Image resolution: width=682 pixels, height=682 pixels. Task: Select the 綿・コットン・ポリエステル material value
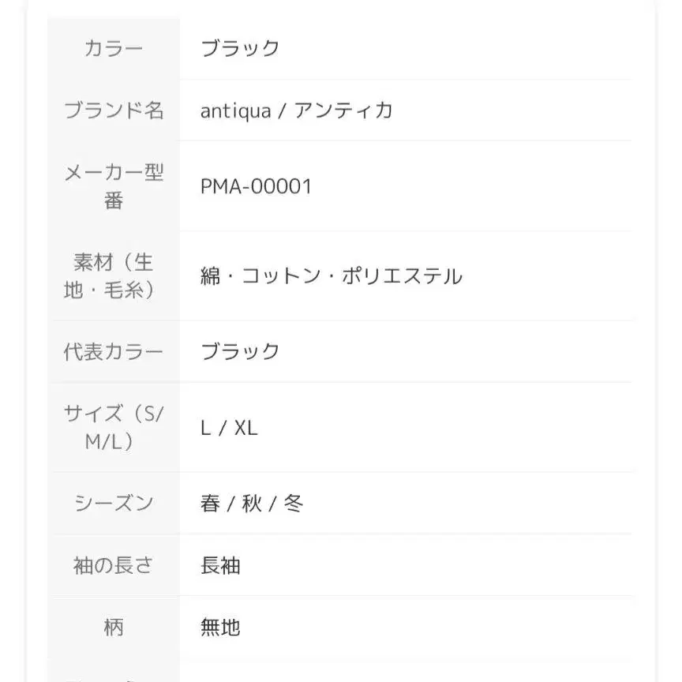pyautogui.click(x=331, y=276)
